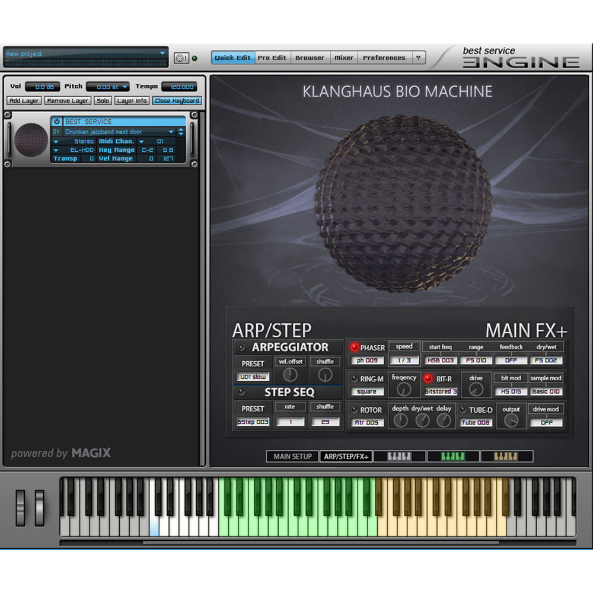The image size is (593, 593).
Task: Click the layer power icon beside BEST SERVICE
Action: point(58,122)
